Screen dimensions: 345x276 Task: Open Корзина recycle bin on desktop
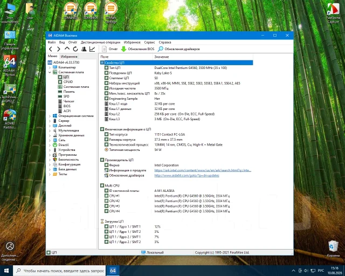point(333,249)
